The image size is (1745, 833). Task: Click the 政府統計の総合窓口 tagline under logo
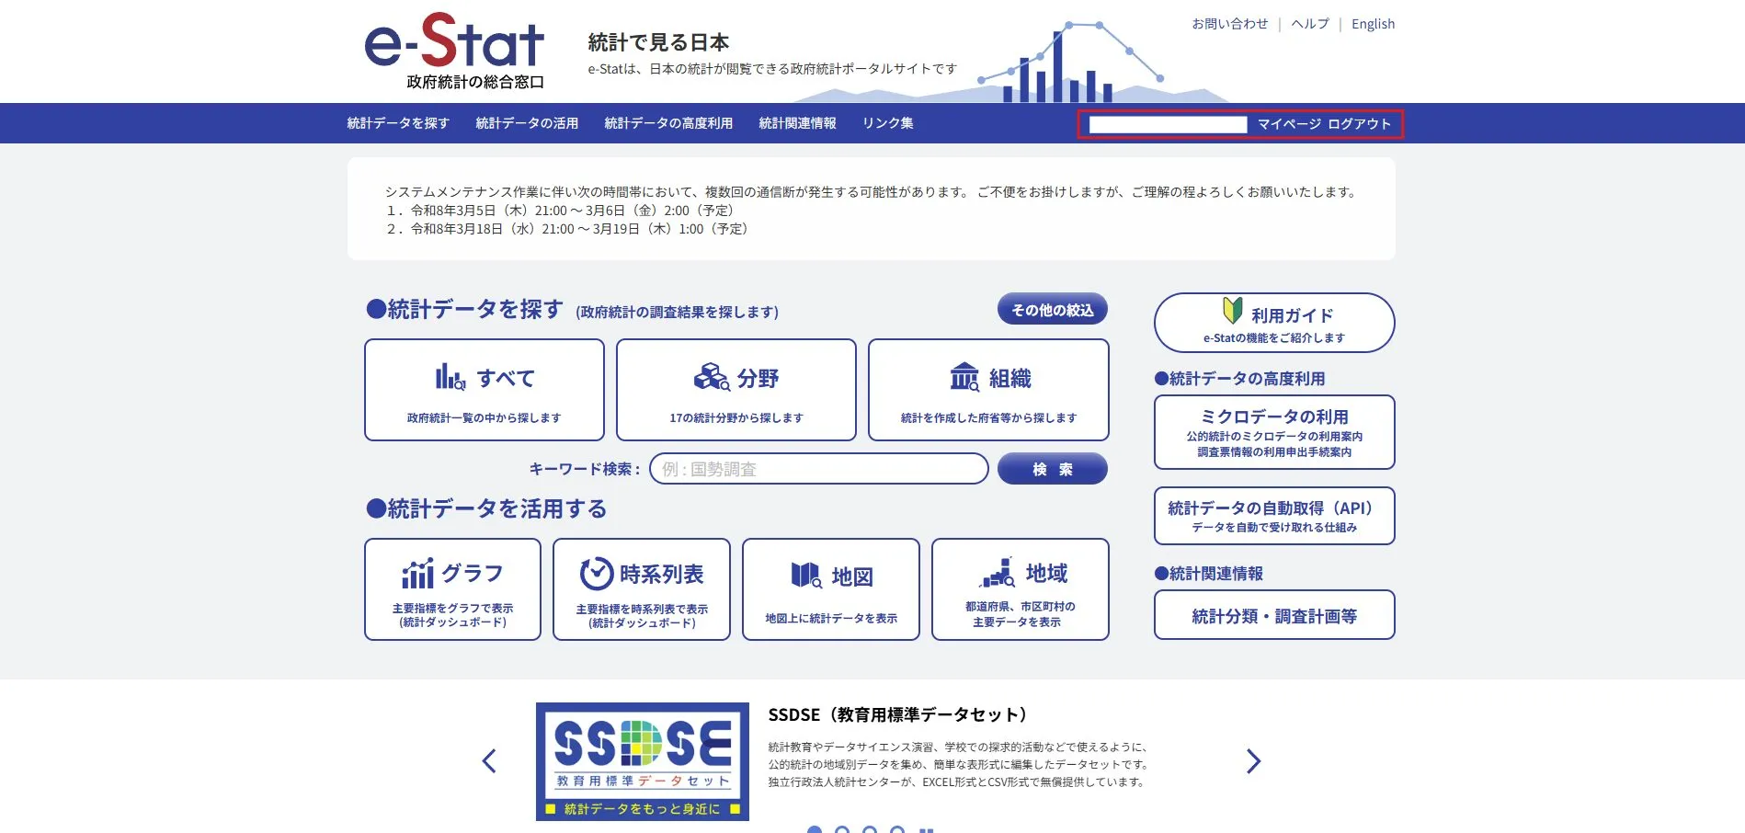[x=475, y=82]
